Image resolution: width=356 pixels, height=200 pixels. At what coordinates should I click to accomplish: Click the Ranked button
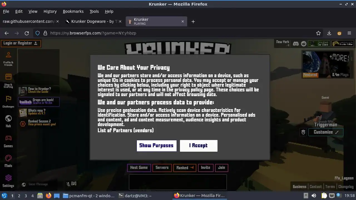pos(185,168)
